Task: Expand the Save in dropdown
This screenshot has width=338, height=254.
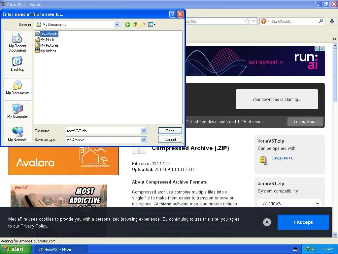Action: click(x=117, y=24)
